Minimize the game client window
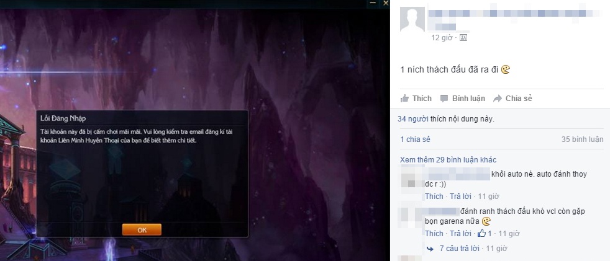Viewport: 610px width, 261px height. [373, 3]
